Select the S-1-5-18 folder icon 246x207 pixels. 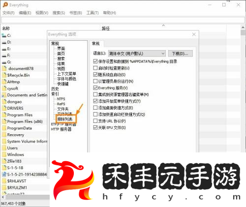(x=4, y=168)
